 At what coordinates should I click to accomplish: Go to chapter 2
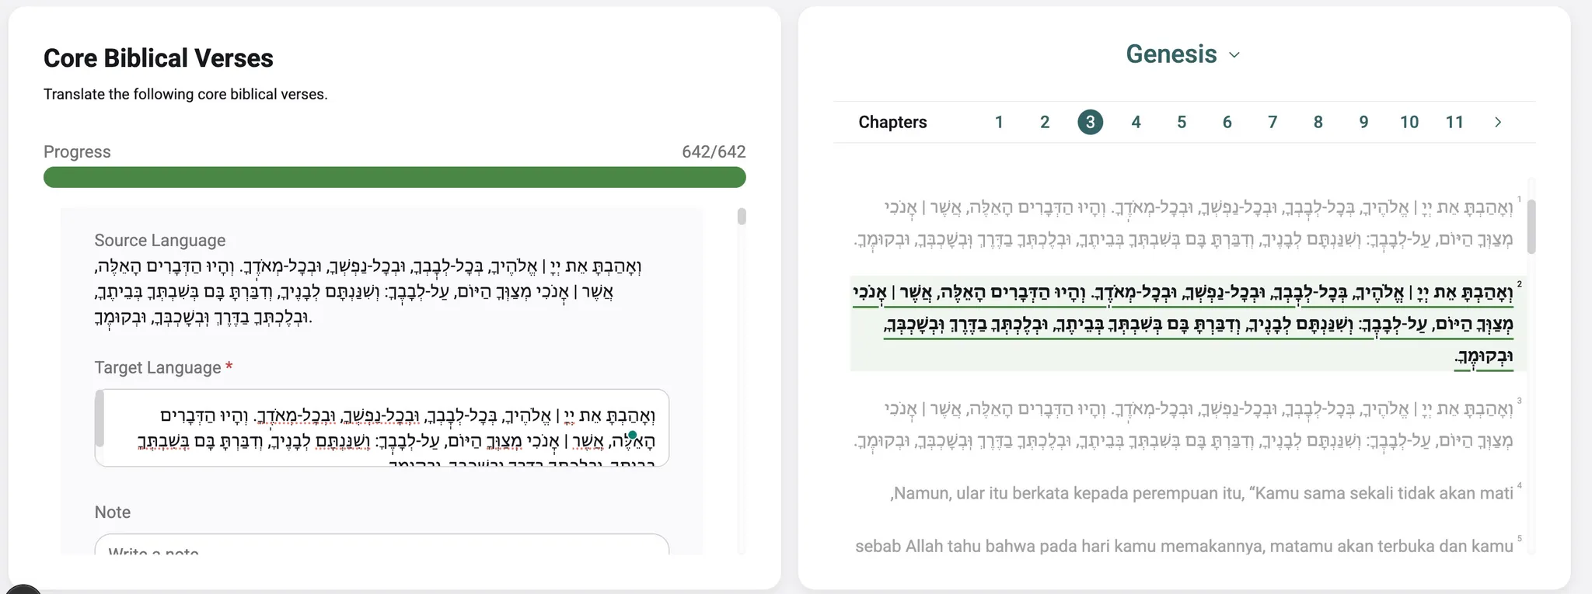coord(1045,122)
